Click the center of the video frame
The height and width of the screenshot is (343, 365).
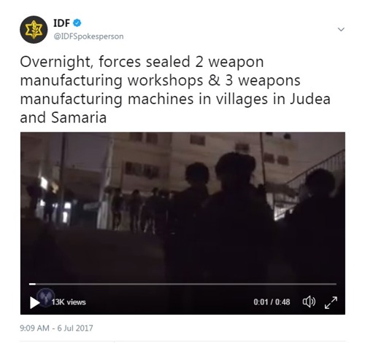pyautogui.click(x=182, y=223)
